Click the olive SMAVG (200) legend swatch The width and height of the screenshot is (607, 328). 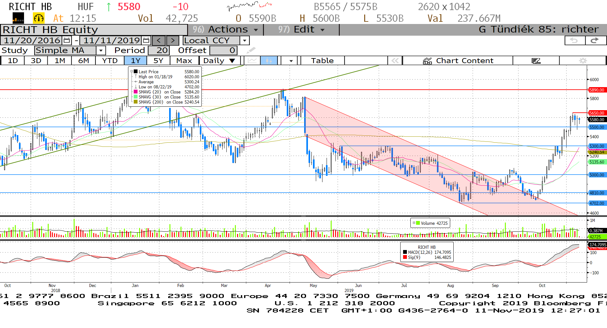pos(136,102)
